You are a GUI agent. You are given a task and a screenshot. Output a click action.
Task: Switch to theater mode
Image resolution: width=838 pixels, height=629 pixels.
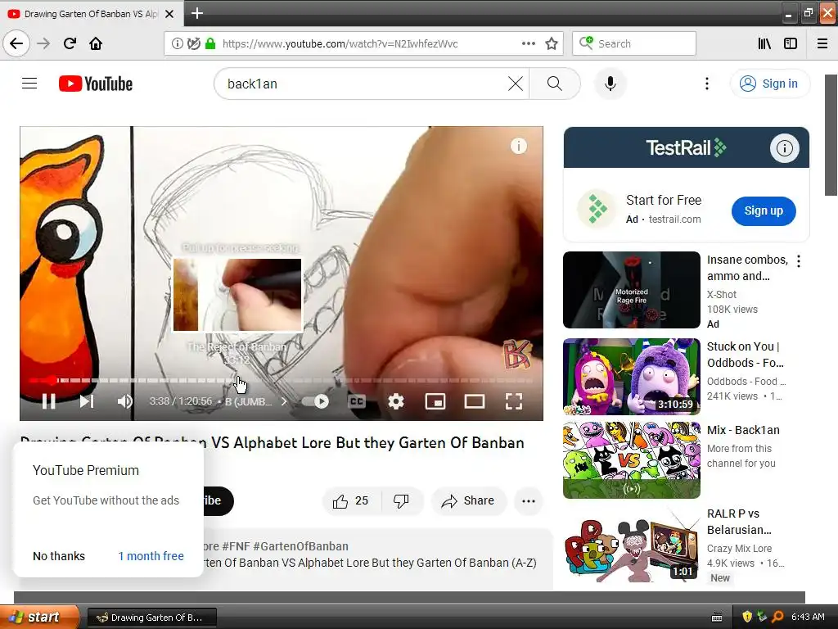474,401
